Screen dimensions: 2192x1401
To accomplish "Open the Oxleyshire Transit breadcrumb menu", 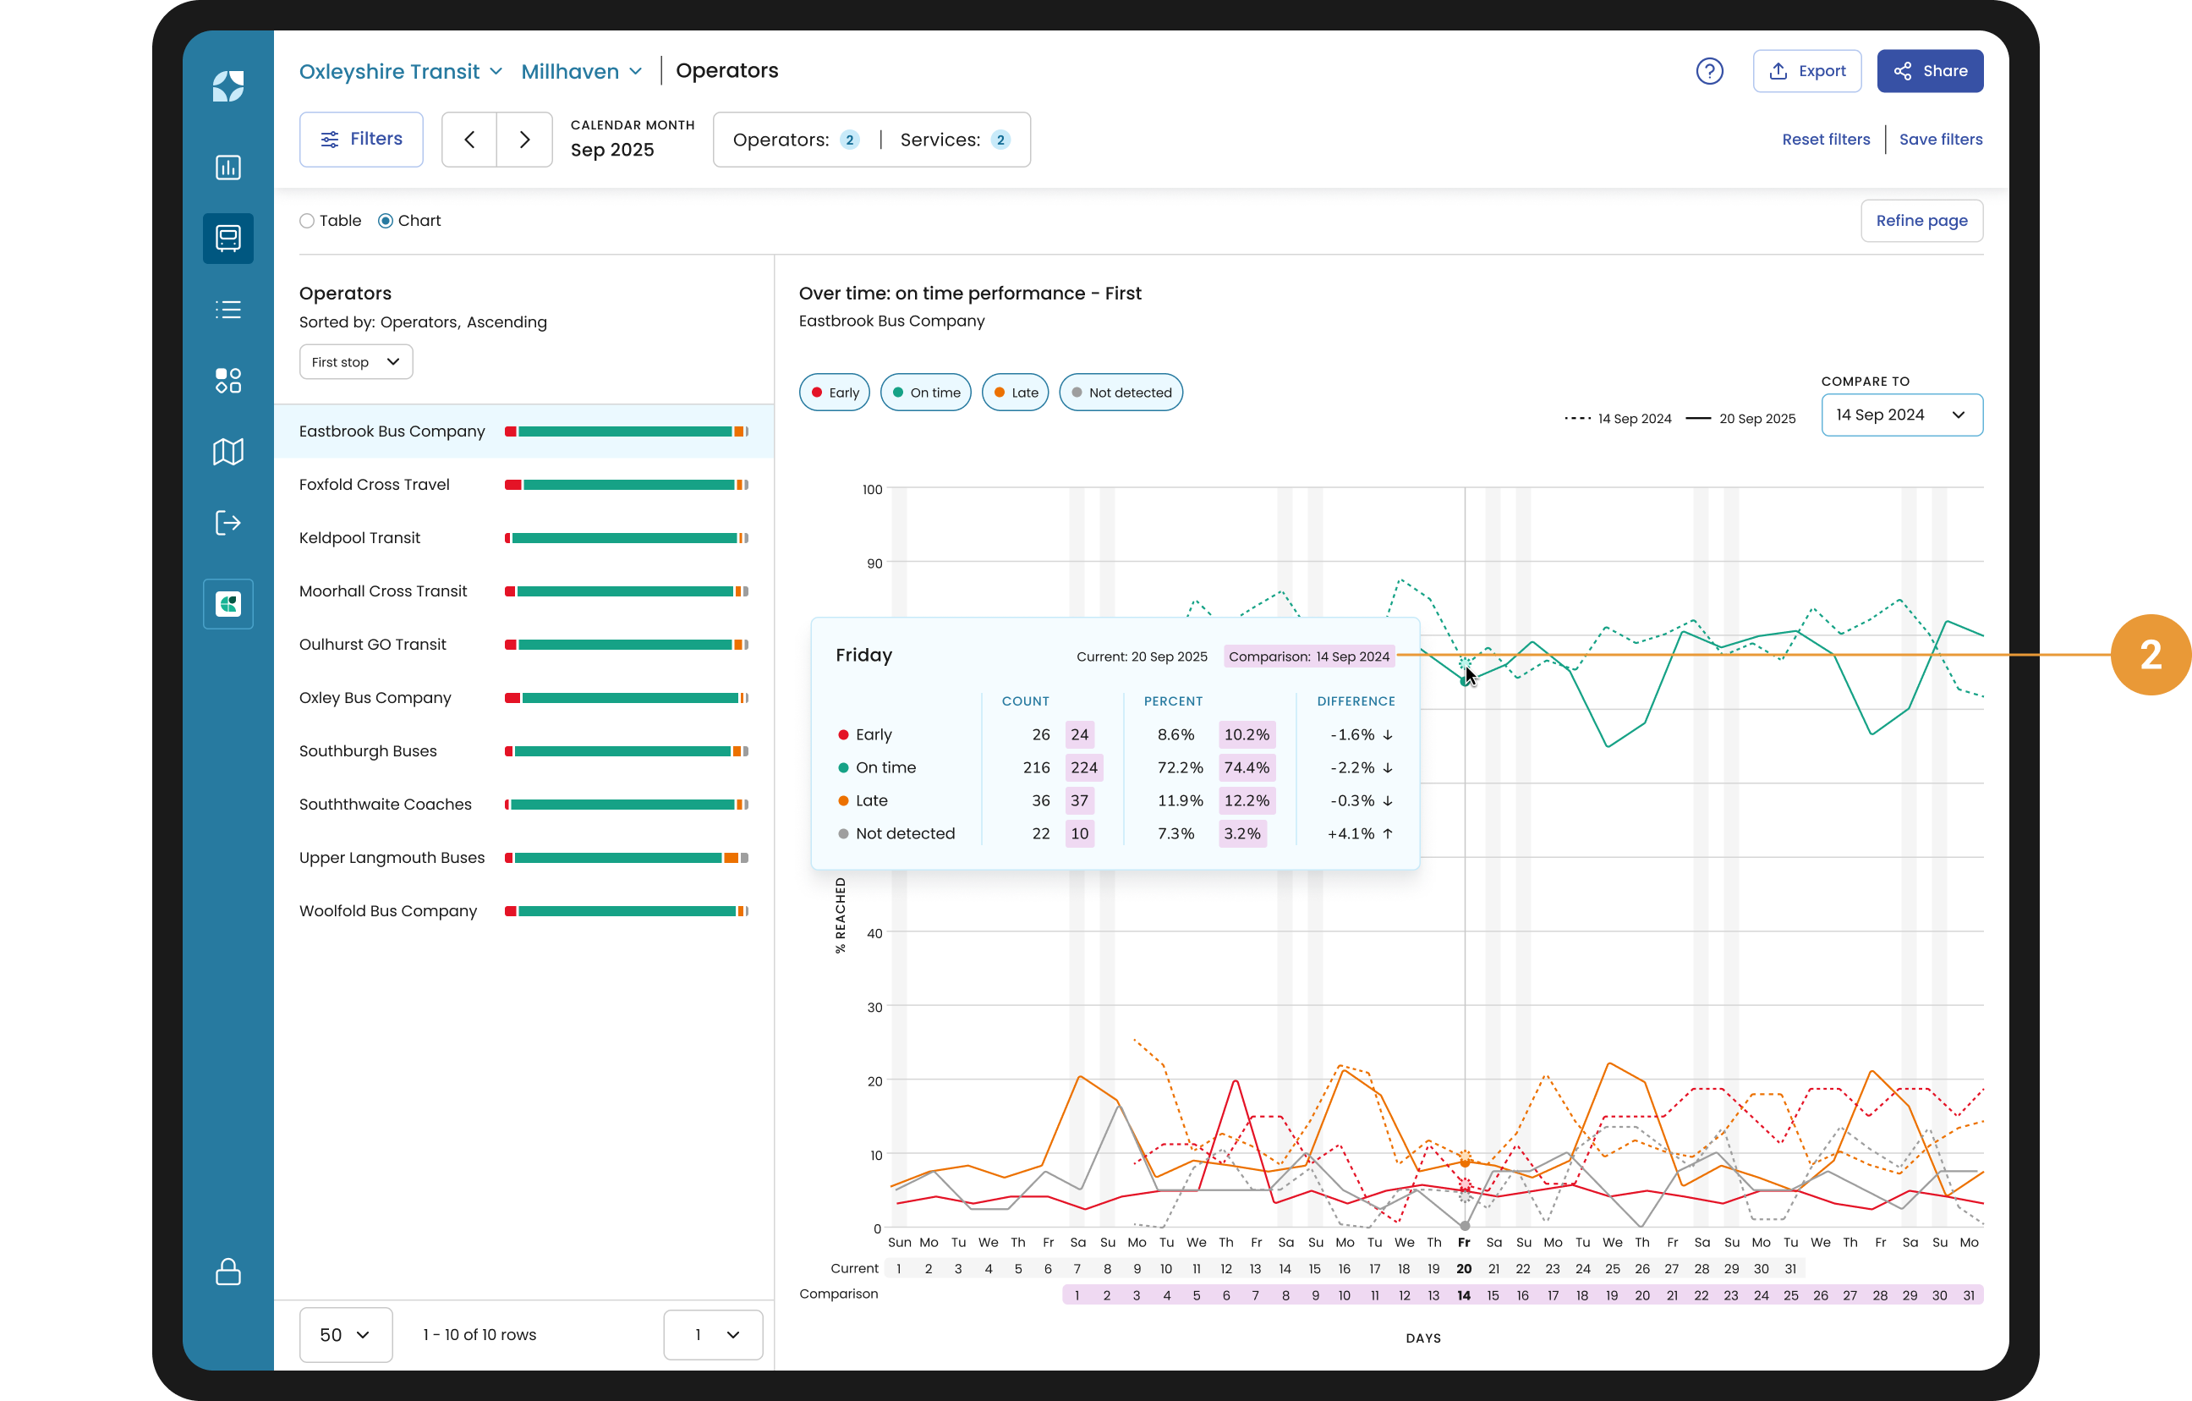I will (401, 71).
